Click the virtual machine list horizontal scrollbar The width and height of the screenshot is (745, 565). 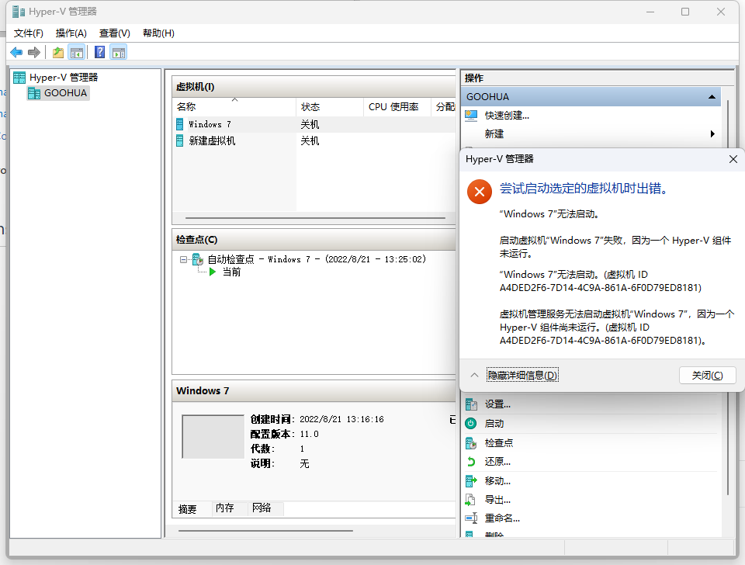pos(315,218)
